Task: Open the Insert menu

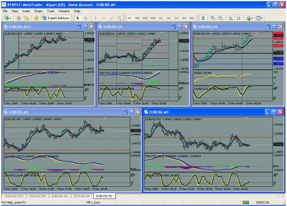Action: (26, 11)
